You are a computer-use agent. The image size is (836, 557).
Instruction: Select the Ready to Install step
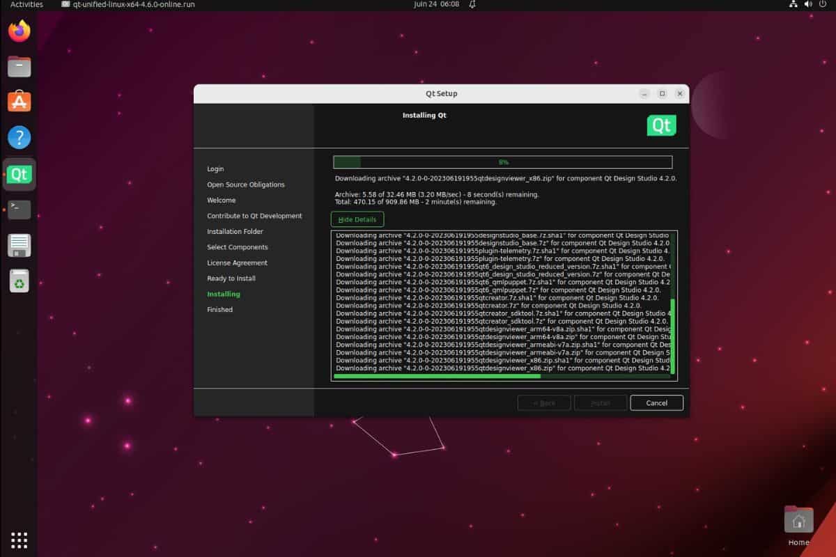click(231, 278)
